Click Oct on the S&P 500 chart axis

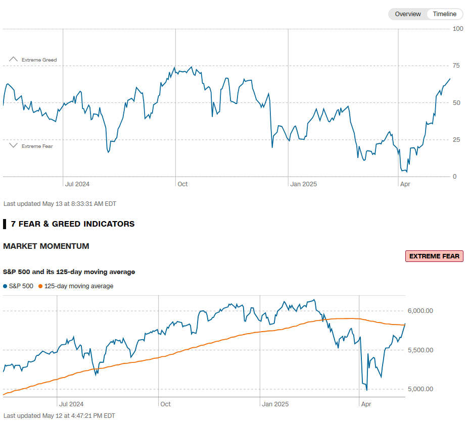(165, 404)
